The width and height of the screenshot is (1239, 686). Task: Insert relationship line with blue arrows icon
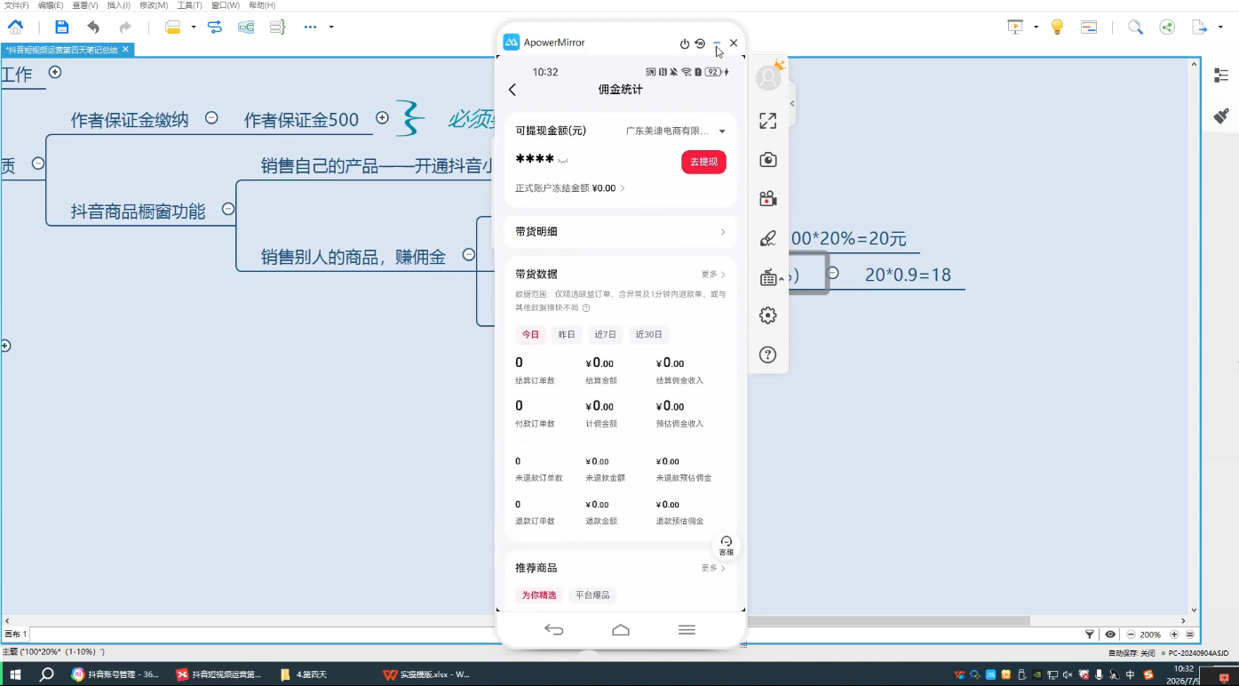[x=215, y=27]
